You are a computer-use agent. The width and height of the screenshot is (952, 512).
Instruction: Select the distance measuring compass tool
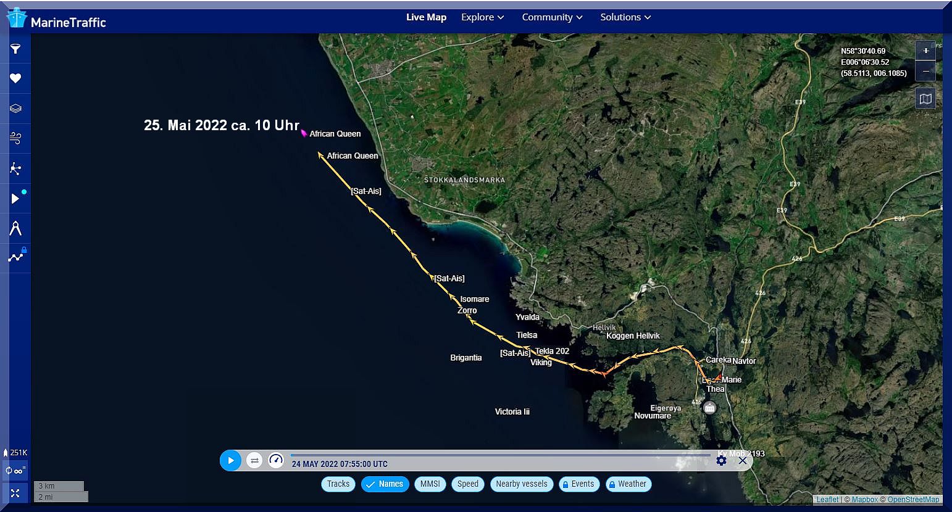pyautogui.click(x=15, y=228)
